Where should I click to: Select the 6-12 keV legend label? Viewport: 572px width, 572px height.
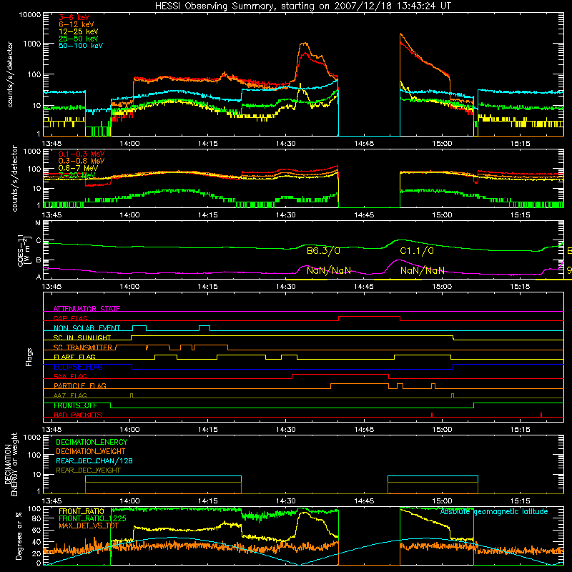click(77, 24)
